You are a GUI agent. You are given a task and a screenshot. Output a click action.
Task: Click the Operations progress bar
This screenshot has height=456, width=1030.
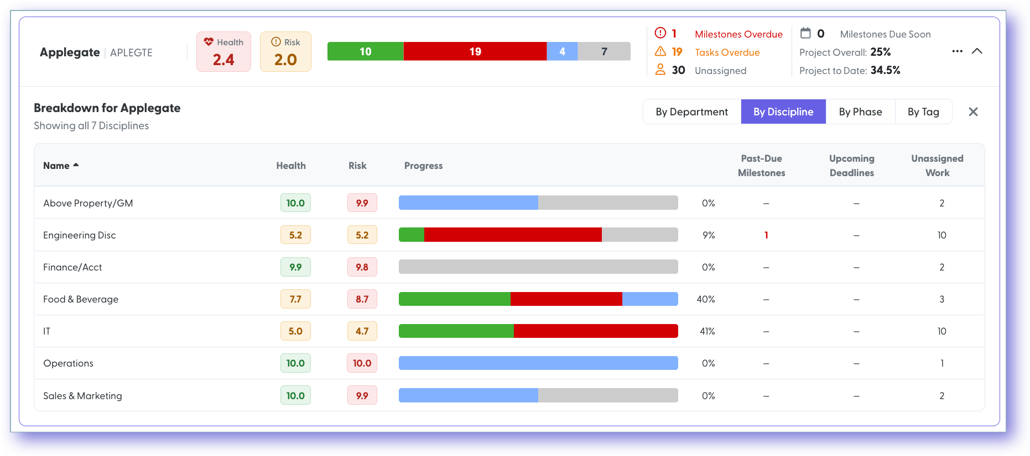click(538, 363)
